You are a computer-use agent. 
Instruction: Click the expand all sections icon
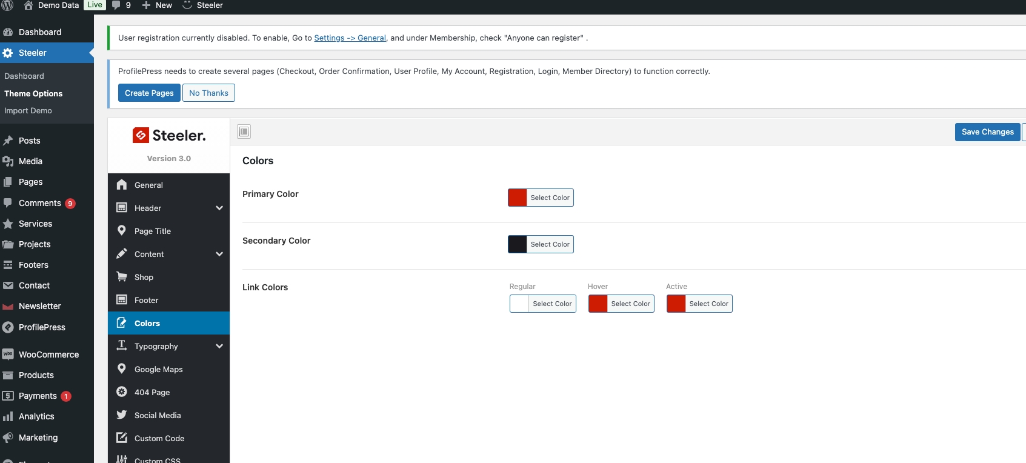pyautogui.click(x=244, y=132)
